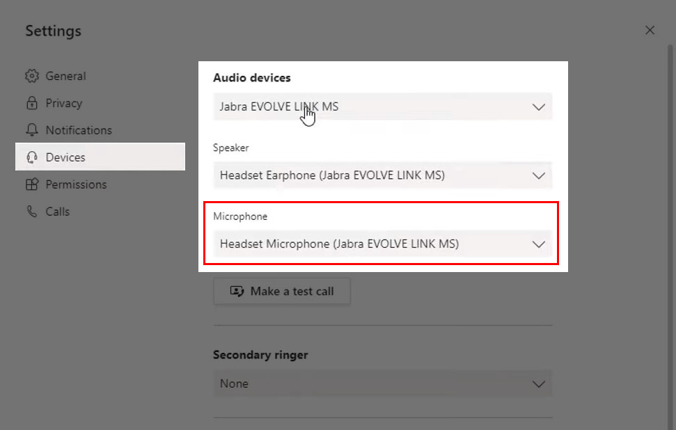
Task: Click the Permissions icon in sidebar
Action: pyautogui.click(x=31, y=184)
